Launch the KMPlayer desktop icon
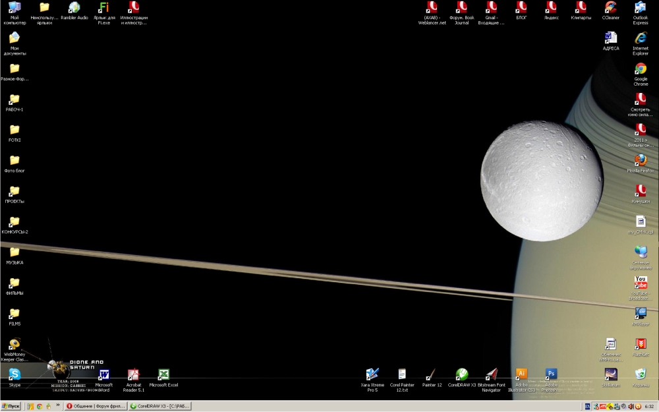 [x=640, y=316]
